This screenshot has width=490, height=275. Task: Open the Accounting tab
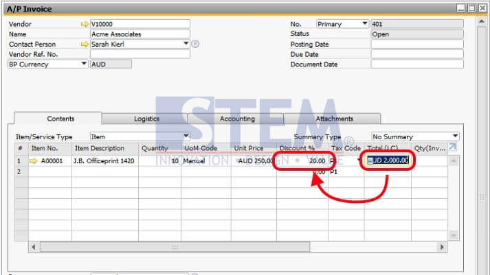[236, 119]
